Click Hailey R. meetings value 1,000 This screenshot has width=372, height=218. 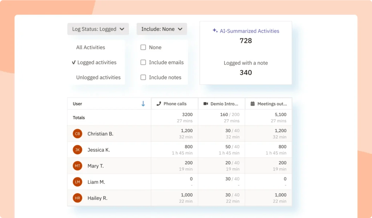(280, 195)
